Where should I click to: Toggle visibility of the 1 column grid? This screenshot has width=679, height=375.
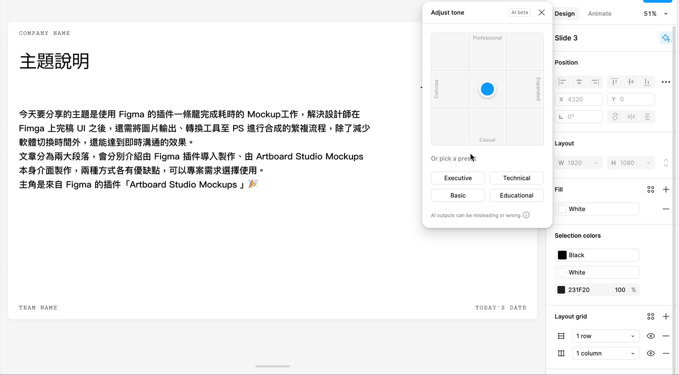coord(651,354)
